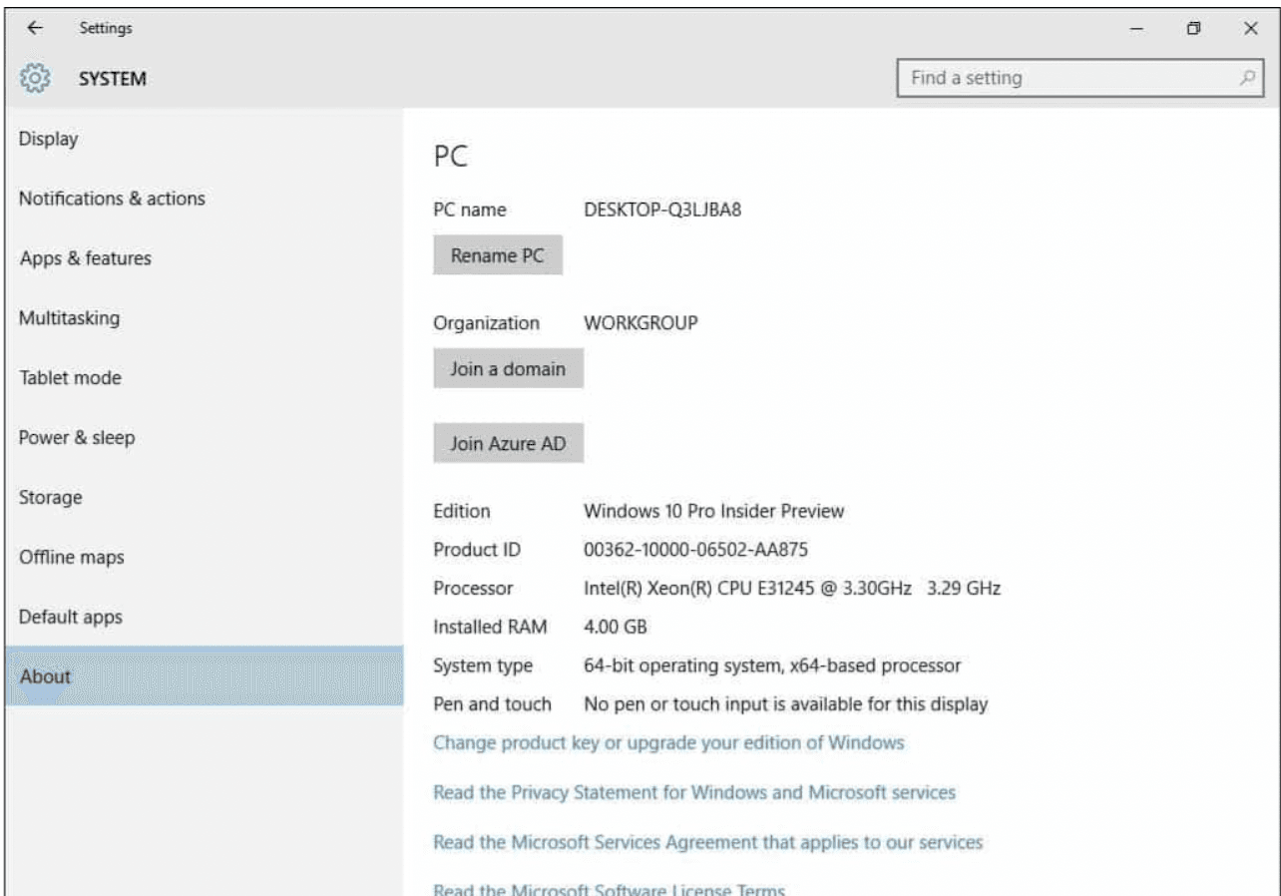Click the WORKGROUP organization value
Screen dimensions: 1281x896
point(640,323)
